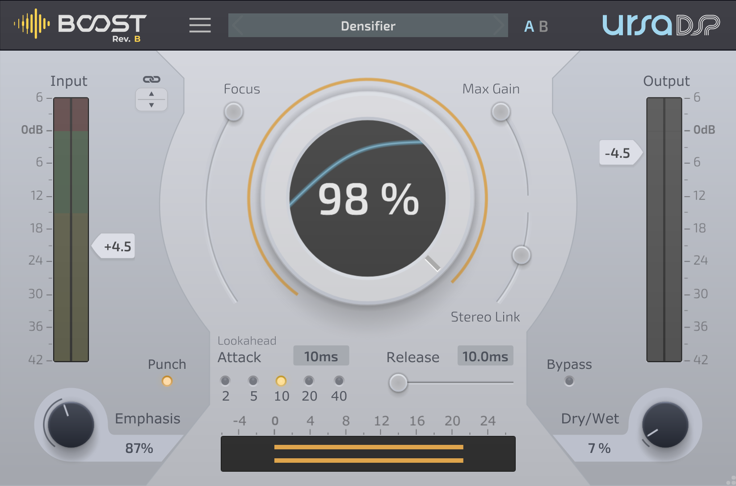Click the gain reduction meter display
736x486 pixels.
click(x=368, y=453)
